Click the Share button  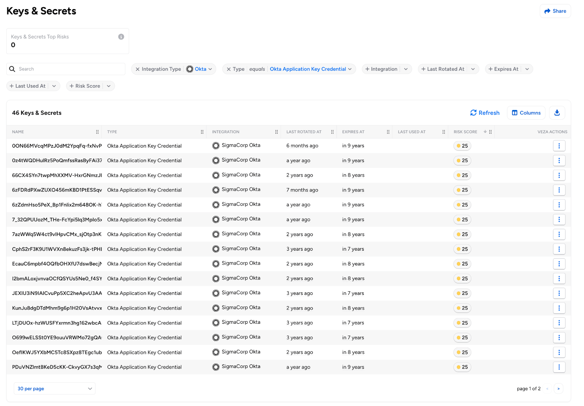555,11
